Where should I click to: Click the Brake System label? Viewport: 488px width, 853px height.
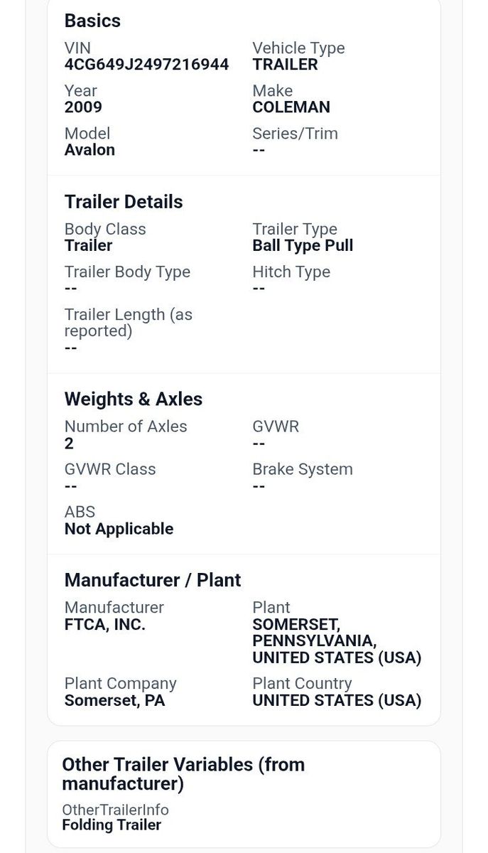click(303, 469)
